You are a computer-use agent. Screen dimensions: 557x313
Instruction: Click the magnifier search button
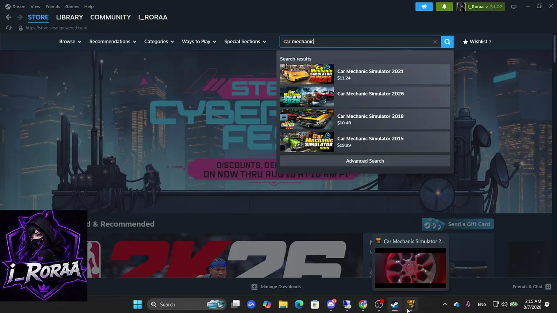(447, 42)
